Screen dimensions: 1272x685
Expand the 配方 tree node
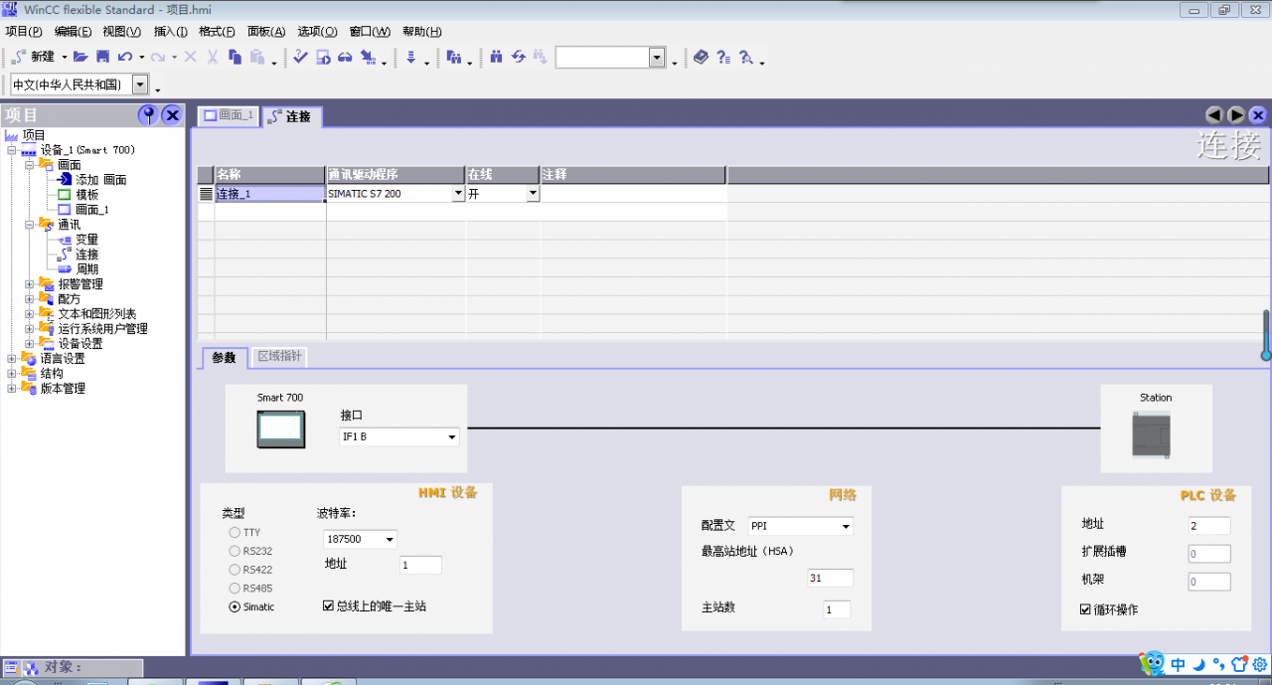[30, 299]
